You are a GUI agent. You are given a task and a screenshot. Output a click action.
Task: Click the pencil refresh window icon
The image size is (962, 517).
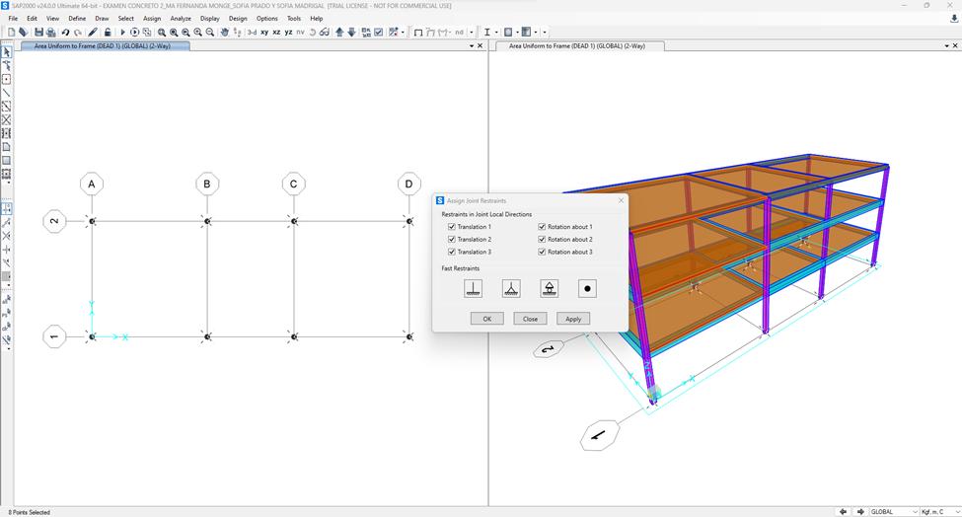click(x=93, y=32)
